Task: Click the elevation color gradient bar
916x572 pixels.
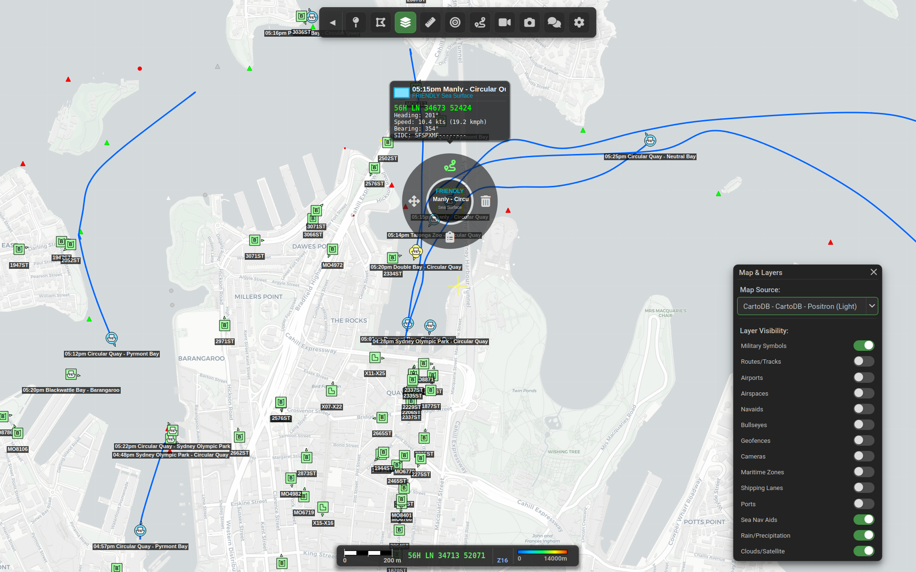Action: [542, 552]
